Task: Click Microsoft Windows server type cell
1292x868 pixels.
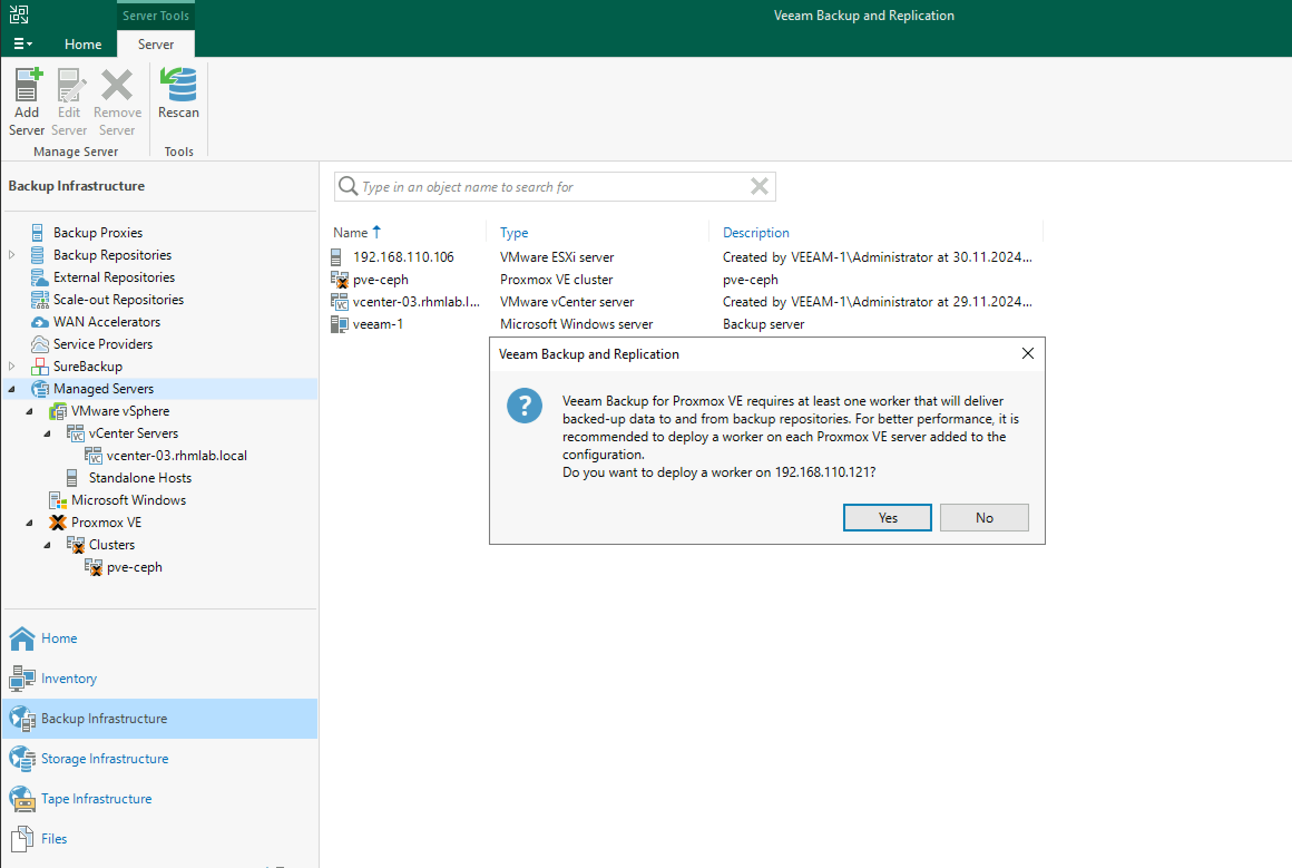Action: tap(576, 324)
